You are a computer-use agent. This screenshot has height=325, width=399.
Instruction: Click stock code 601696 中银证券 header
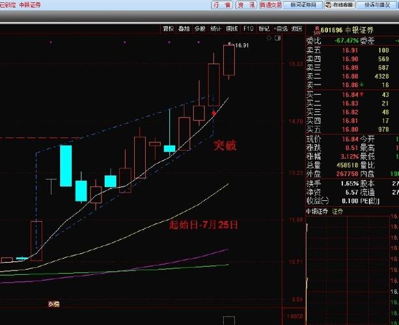pos(343,30)
